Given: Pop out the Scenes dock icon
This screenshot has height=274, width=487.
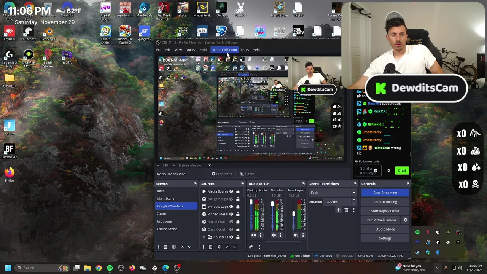Looking at the screenshot, I should (x=195, y=184).
